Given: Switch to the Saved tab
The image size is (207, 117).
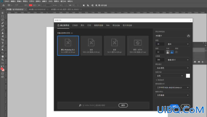Looking at the screenshot, I should coord(75,25).
